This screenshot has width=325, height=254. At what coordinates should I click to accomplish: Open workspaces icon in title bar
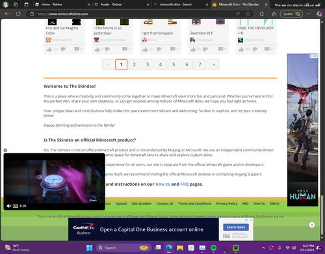click(x=16, y=5)
